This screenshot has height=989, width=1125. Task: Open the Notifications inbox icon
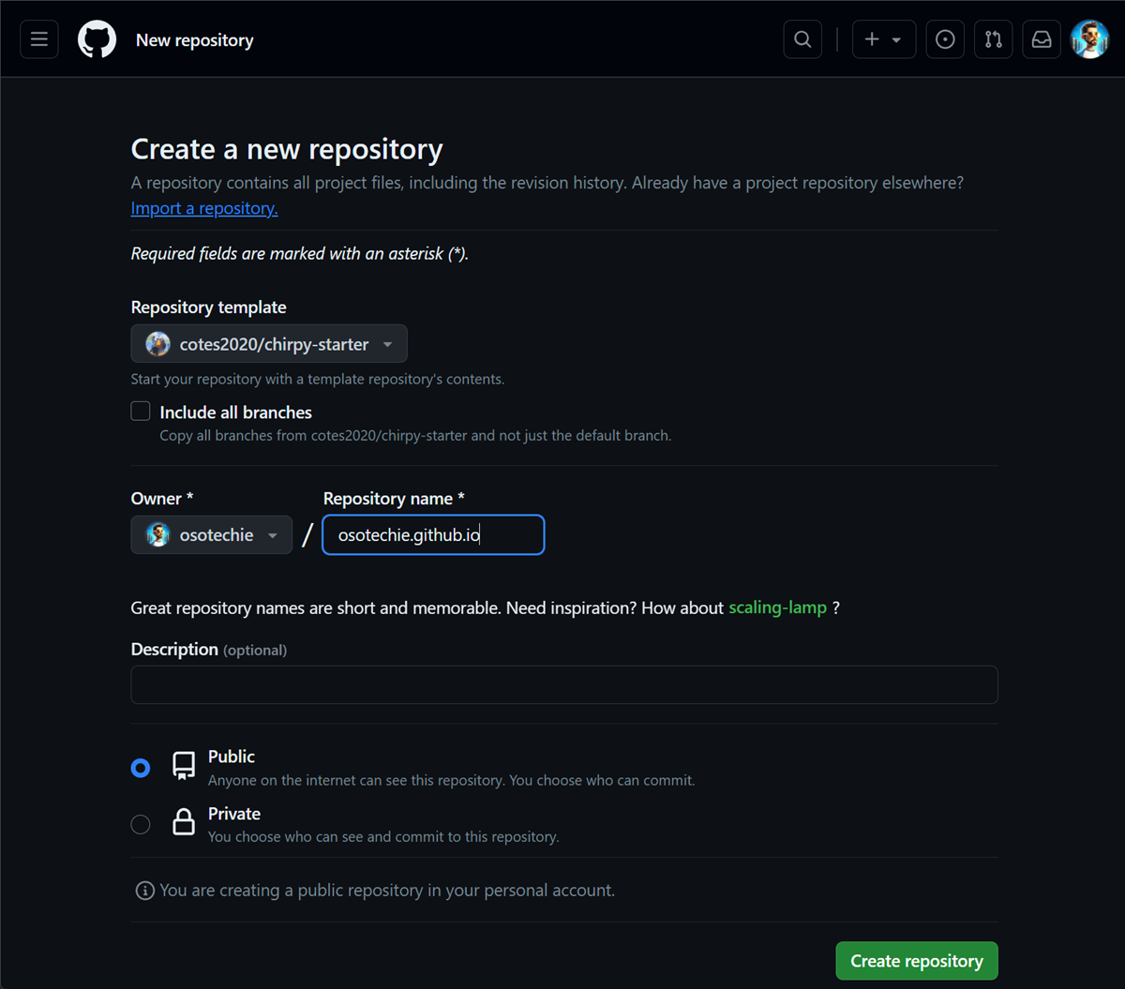[1042, 39]
